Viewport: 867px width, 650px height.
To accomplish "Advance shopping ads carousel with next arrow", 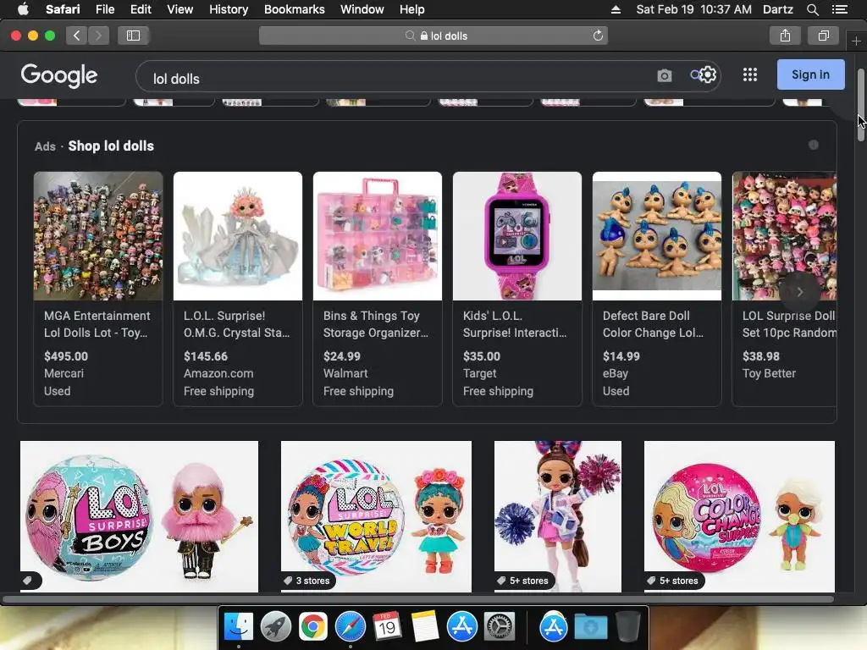I will [x=799, y=291].
